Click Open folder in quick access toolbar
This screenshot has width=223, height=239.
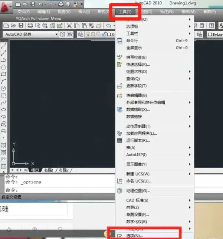point(26,4)
